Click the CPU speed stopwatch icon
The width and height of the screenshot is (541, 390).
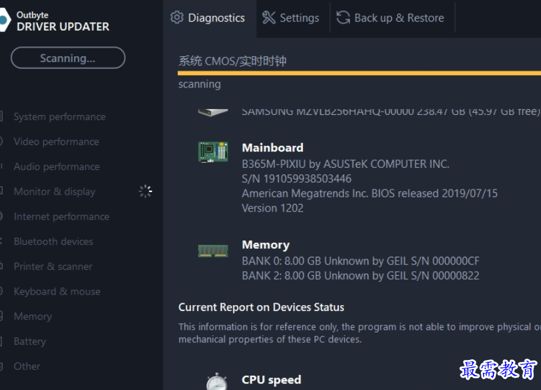pos(217,381)
